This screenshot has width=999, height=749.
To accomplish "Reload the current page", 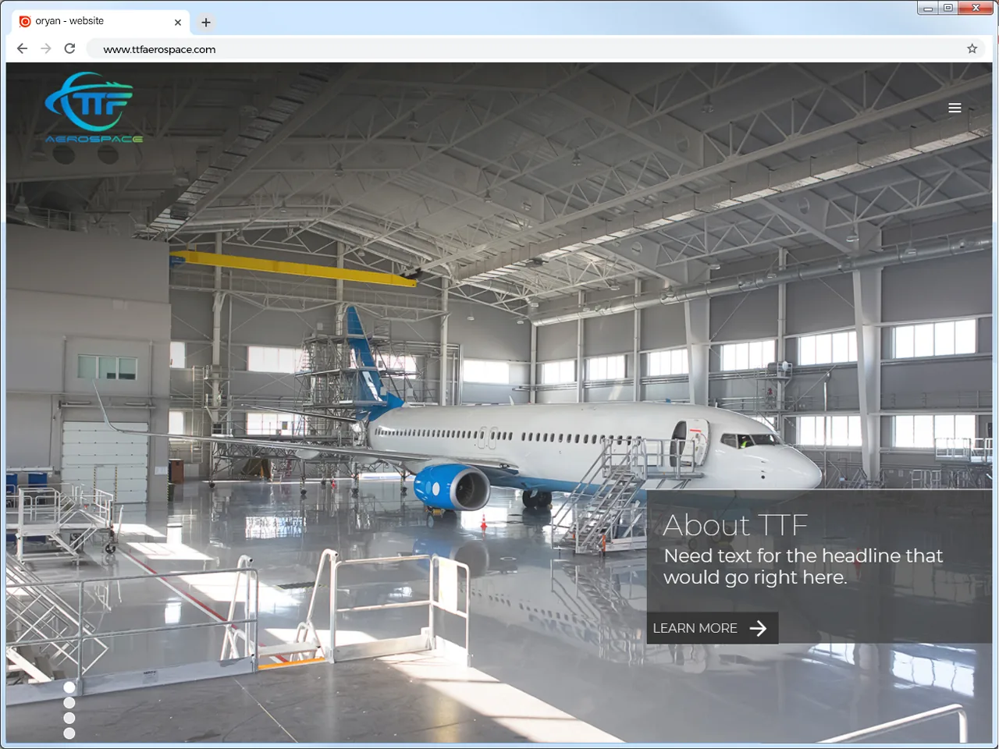I will tap(69, 48).
